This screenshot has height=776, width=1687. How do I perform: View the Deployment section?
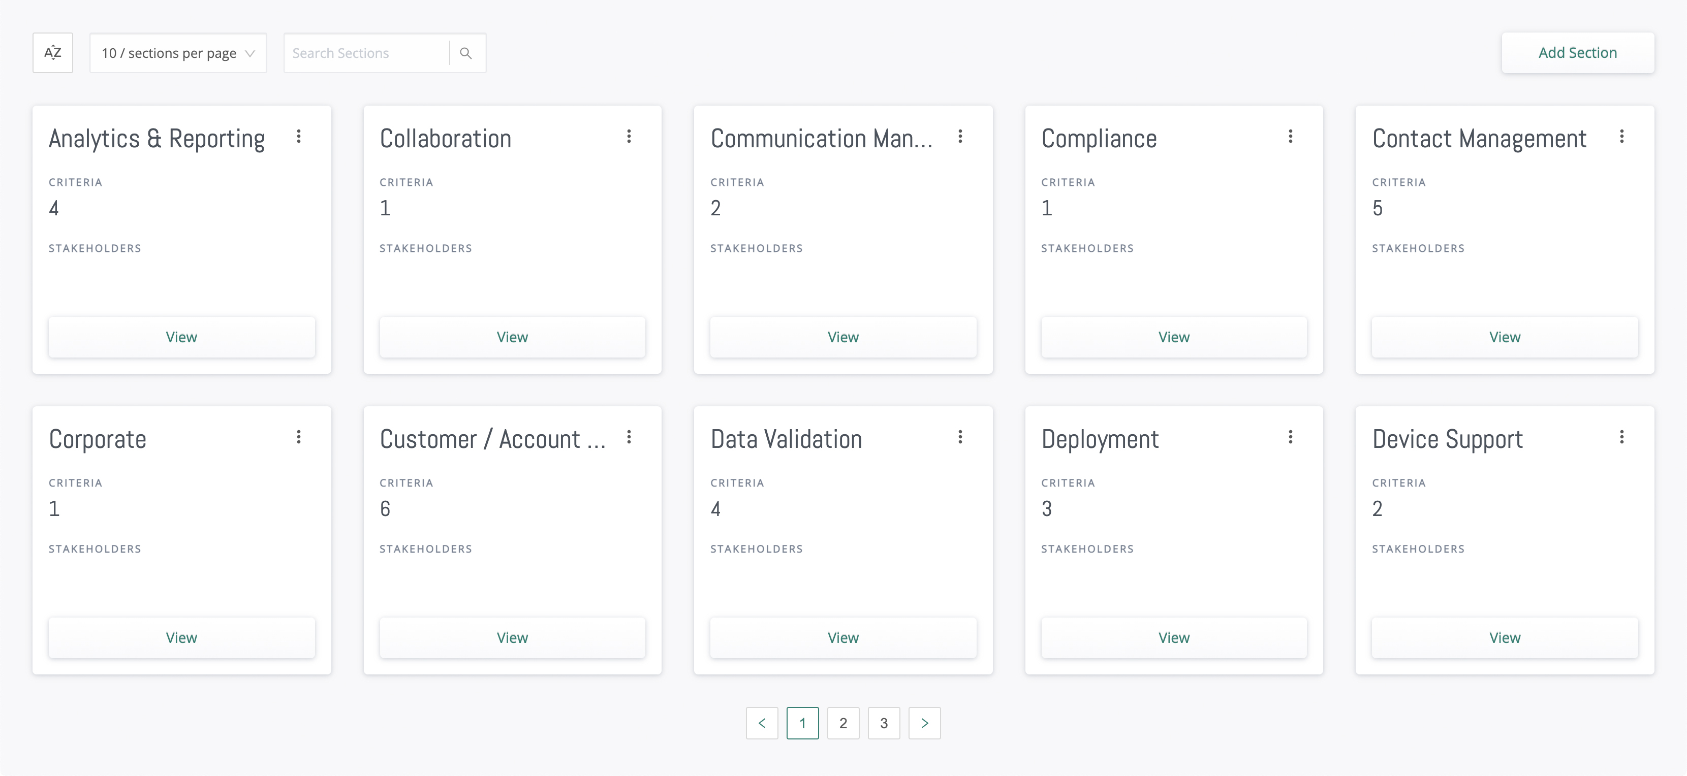coord(1174,638)
